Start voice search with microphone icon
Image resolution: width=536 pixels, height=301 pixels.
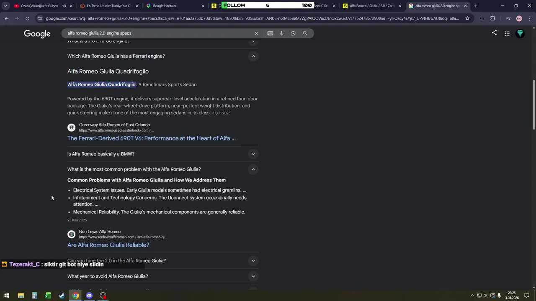[x=281, y=33]
